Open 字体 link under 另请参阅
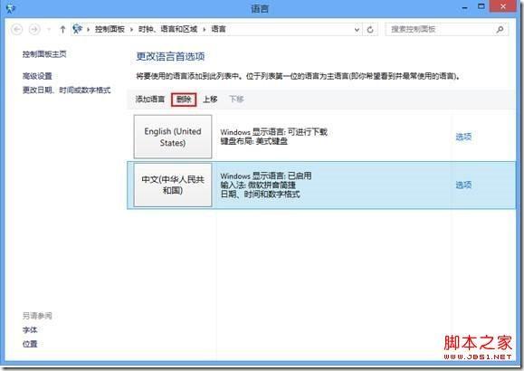This screenshot has width=524, height=371. pyautogui.click(x=30, y=329)
